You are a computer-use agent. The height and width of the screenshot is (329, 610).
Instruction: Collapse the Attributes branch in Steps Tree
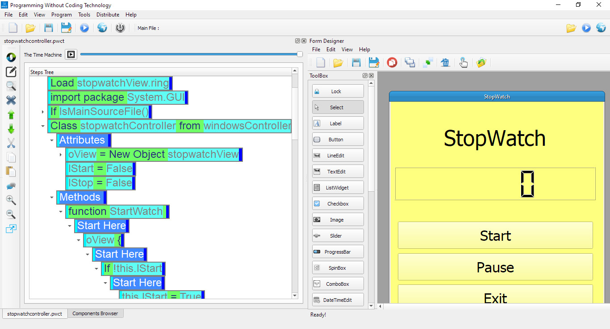pyautogui.click(x=52, y=140)
